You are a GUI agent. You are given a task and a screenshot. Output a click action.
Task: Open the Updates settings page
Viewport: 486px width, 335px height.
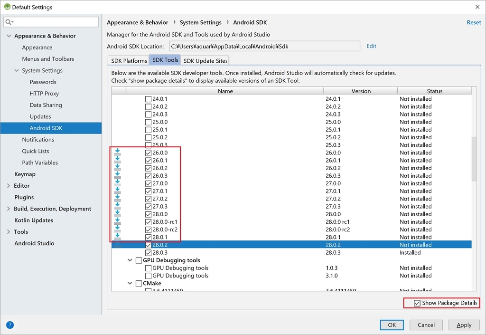40,116
